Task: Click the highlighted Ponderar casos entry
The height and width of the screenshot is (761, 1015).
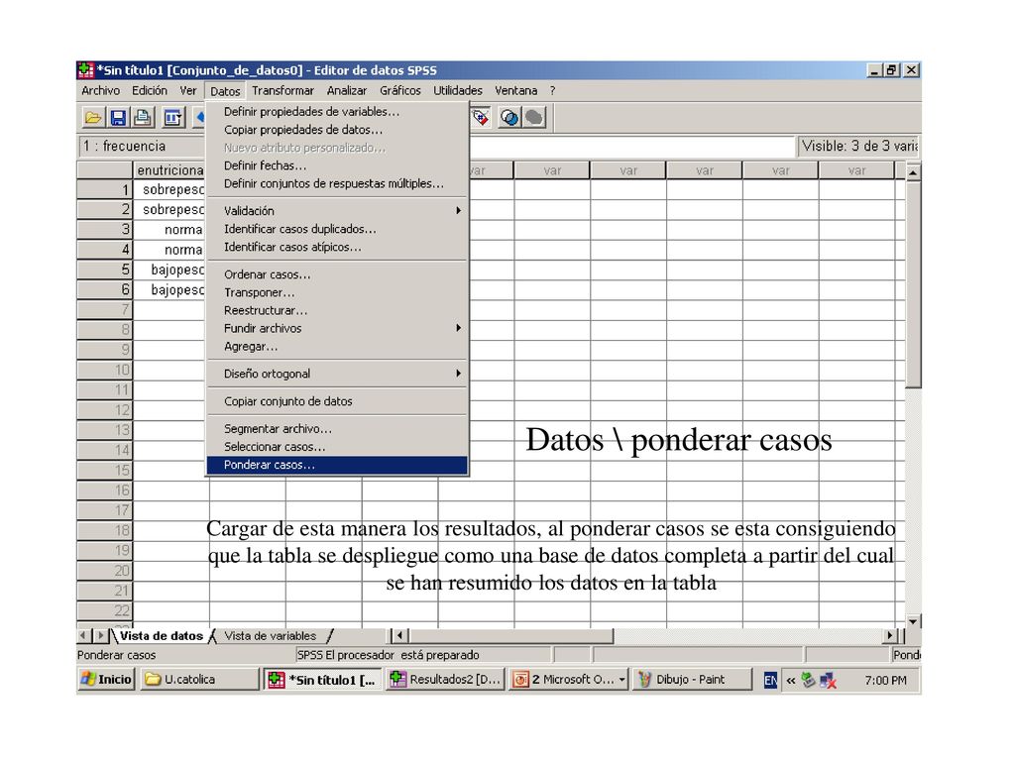Action: [x=337, y=465]
